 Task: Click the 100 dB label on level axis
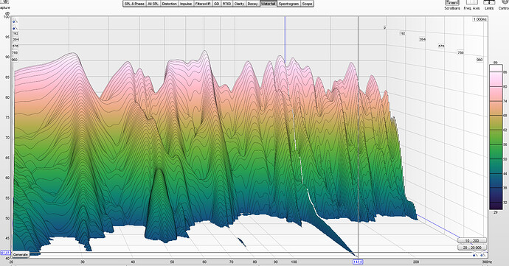pos(7,16)
